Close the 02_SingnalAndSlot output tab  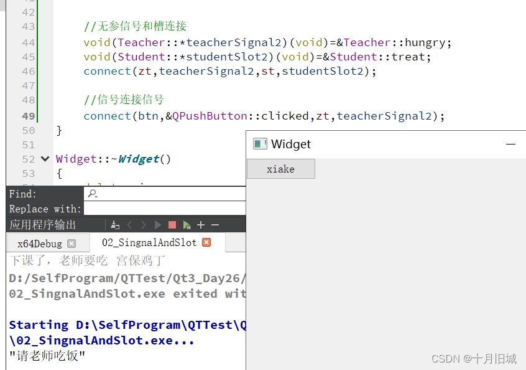point(206,242)
